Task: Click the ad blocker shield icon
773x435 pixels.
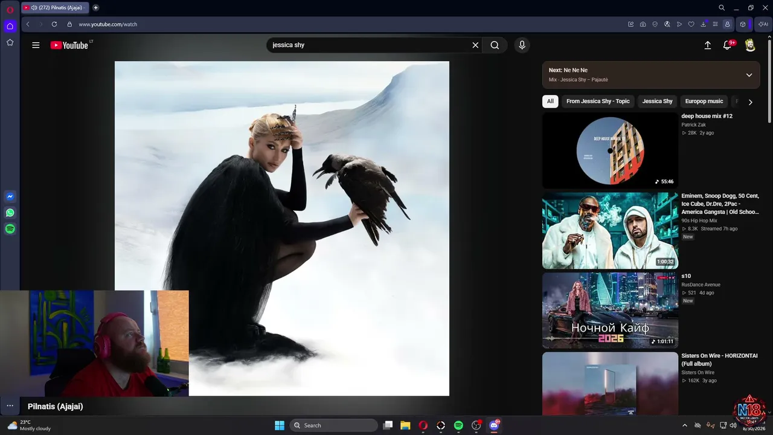Action: pos(655,24)
